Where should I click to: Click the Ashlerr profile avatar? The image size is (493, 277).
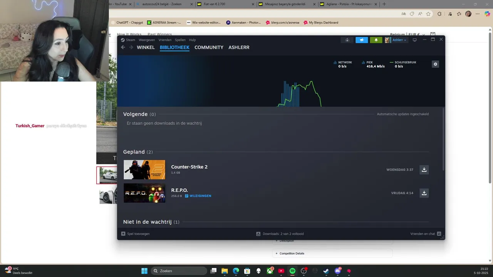tap(387, 40)
